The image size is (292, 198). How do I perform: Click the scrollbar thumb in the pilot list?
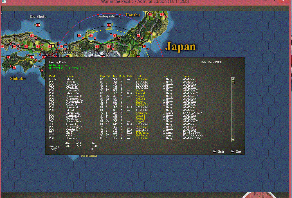point(233,82)
